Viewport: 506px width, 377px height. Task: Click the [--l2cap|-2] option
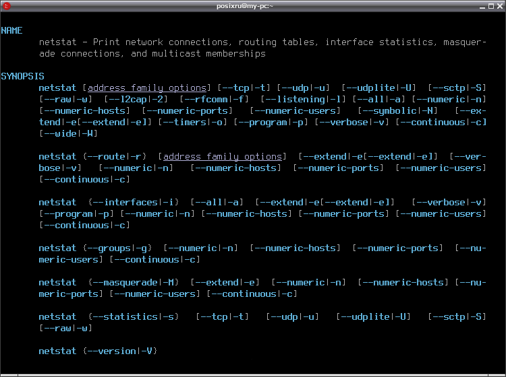pyautogui.click(x=136, y=99)
